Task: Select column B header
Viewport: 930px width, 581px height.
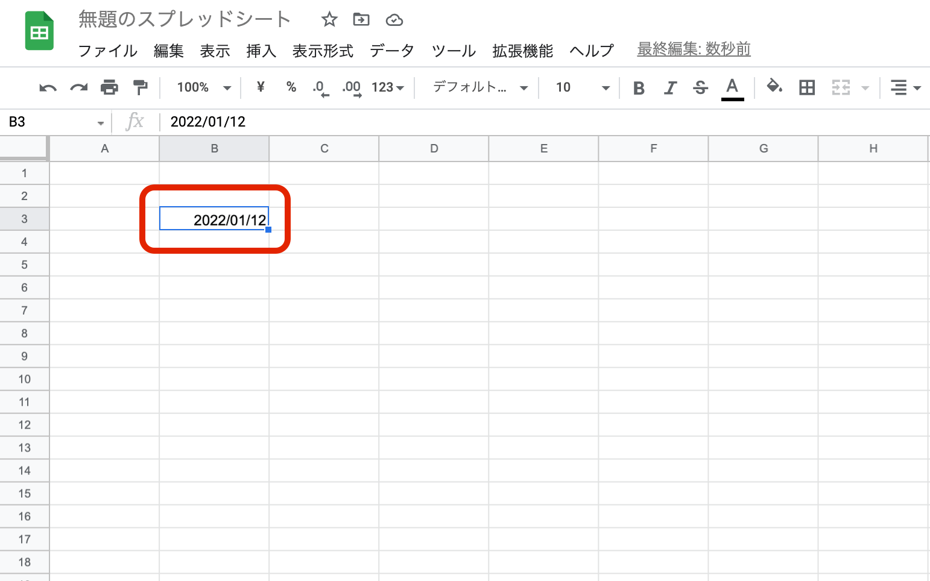Action: click(x=214, y=149)
